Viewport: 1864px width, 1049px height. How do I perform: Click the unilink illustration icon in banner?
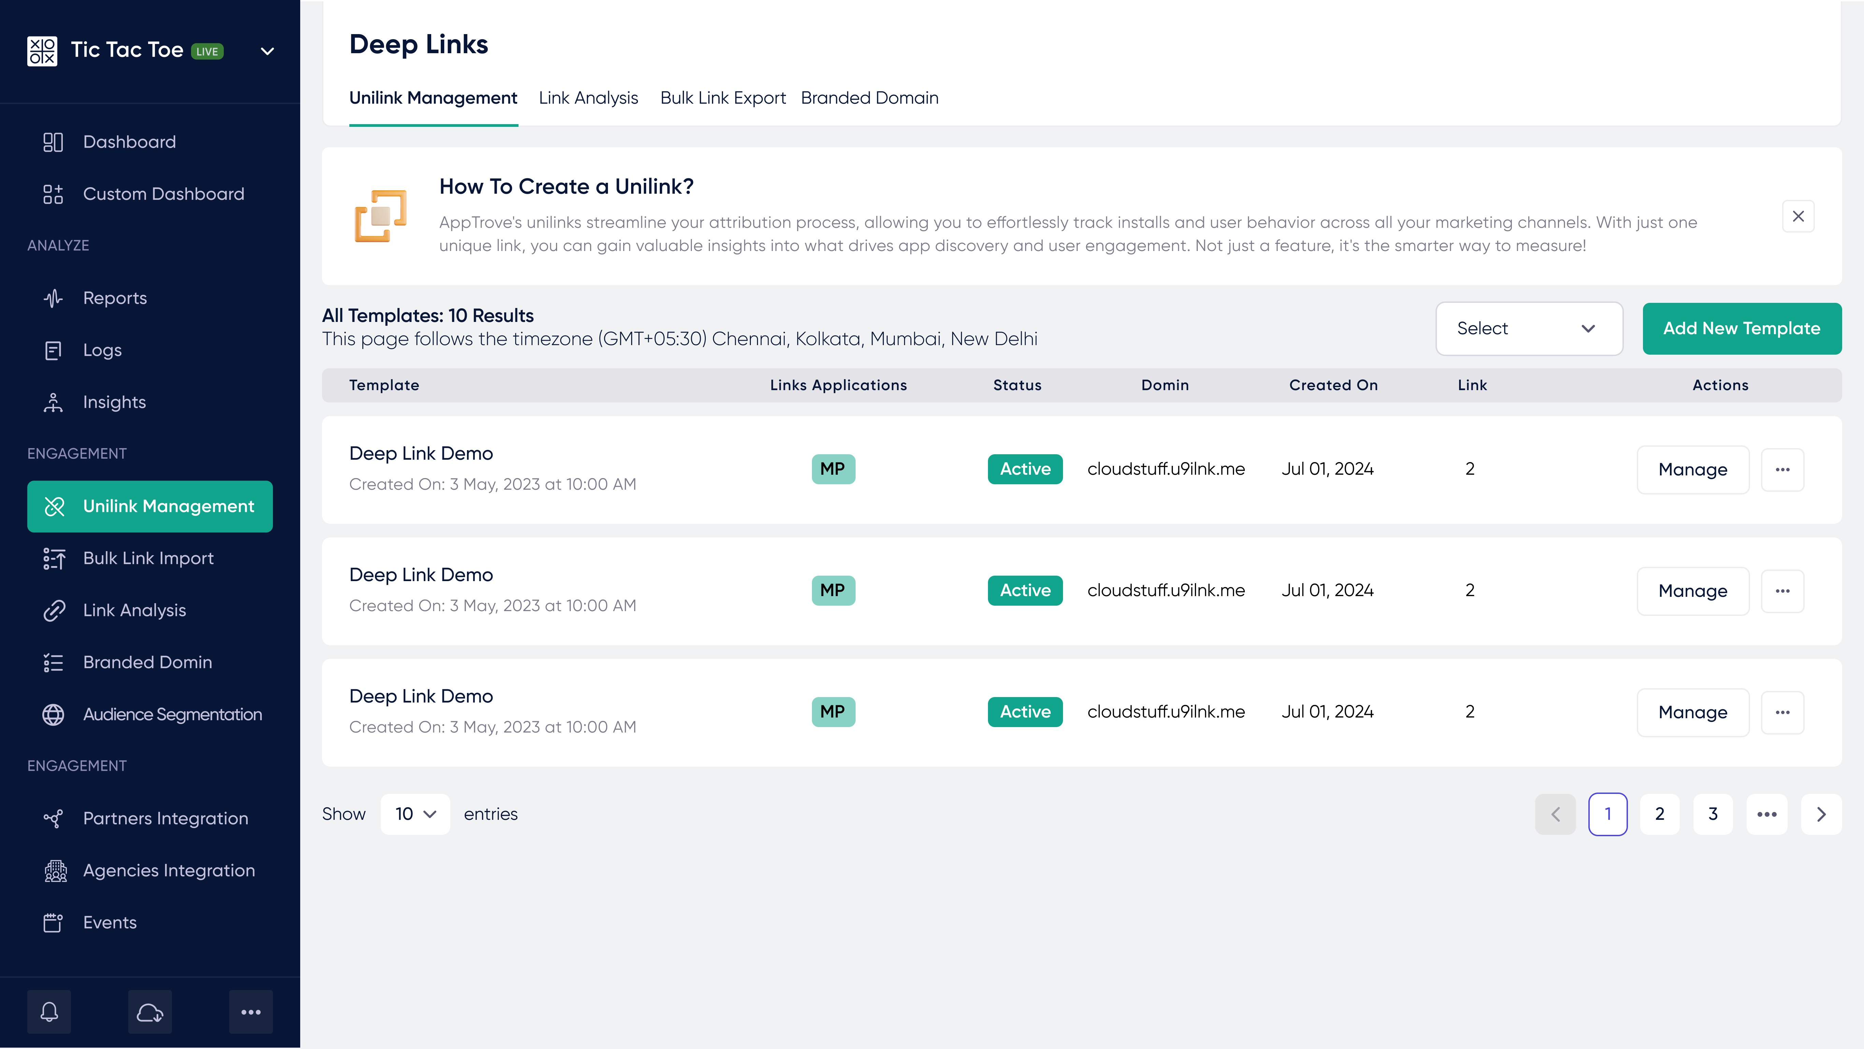pyautogui.click(x=381, y=216)
